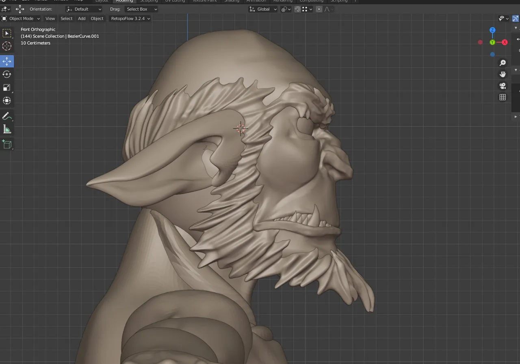
Task: Open the Orientation Default dropdown
Action: click(x=84, y=9)
